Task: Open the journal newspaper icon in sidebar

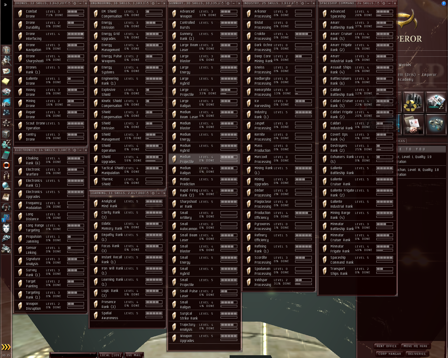Action: pos(6,196)
